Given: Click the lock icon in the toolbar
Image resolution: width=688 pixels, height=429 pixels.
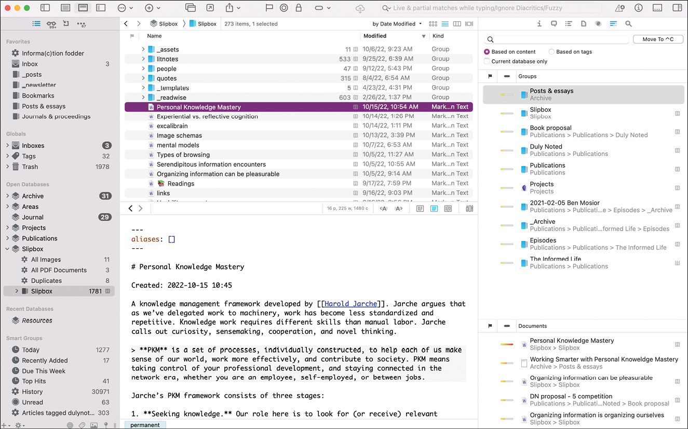Looking at the screenshot, I should click(299, 8).
